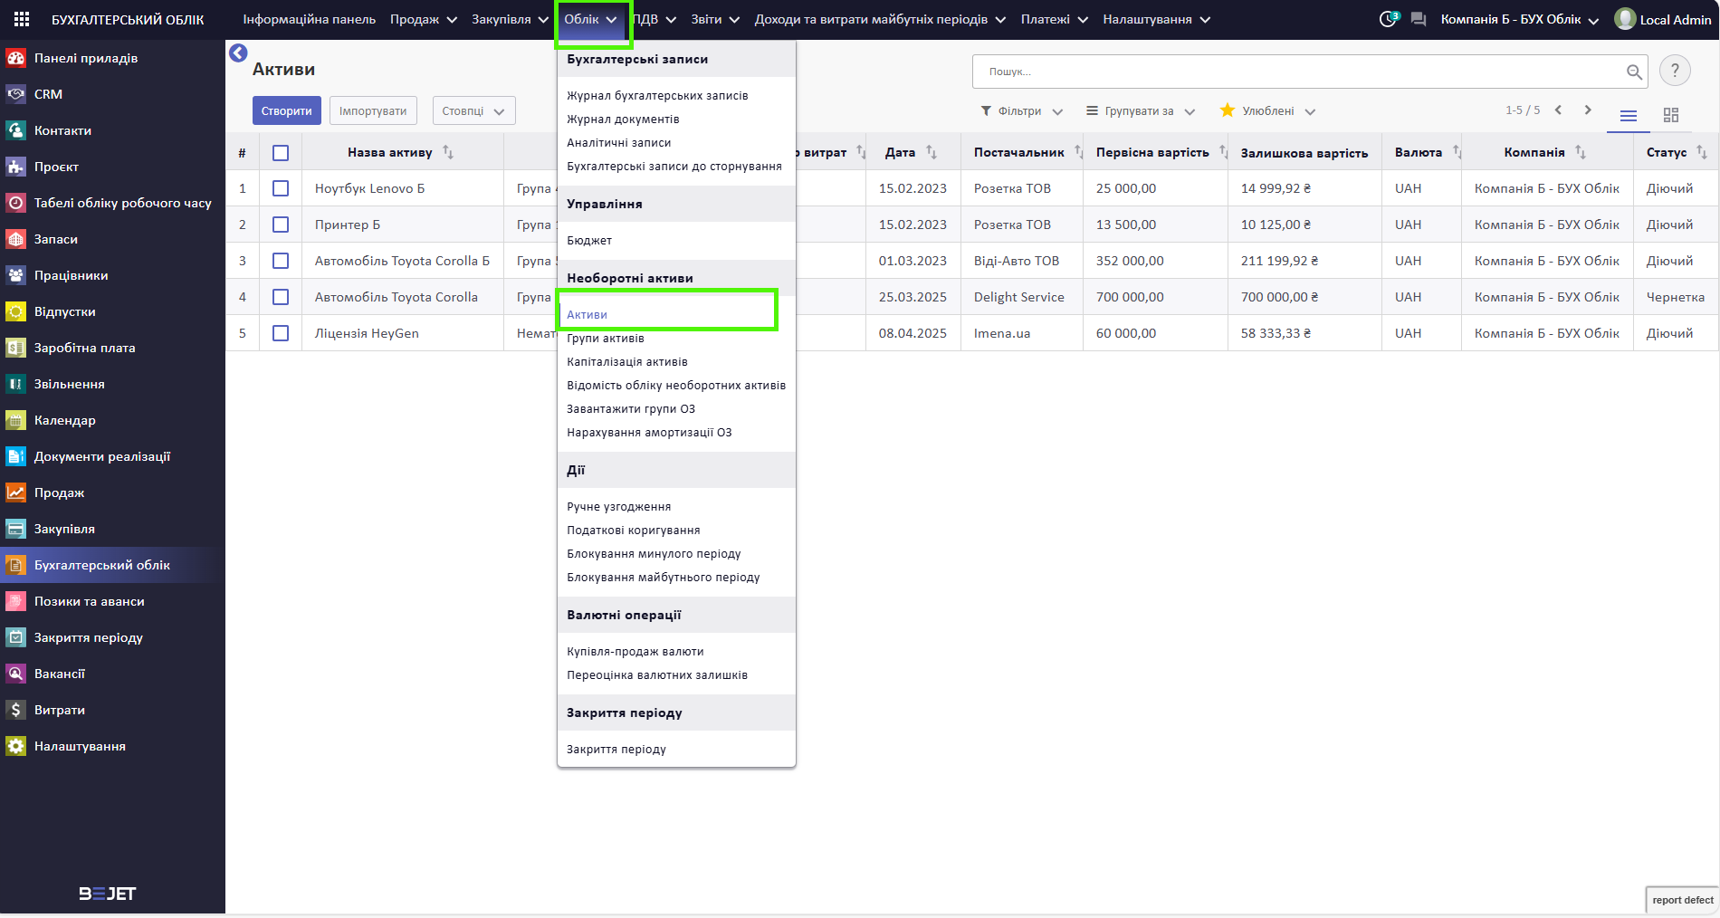
Task: Select Нарахування амортизації ОЗ menu item
Action: coord(649,432)
